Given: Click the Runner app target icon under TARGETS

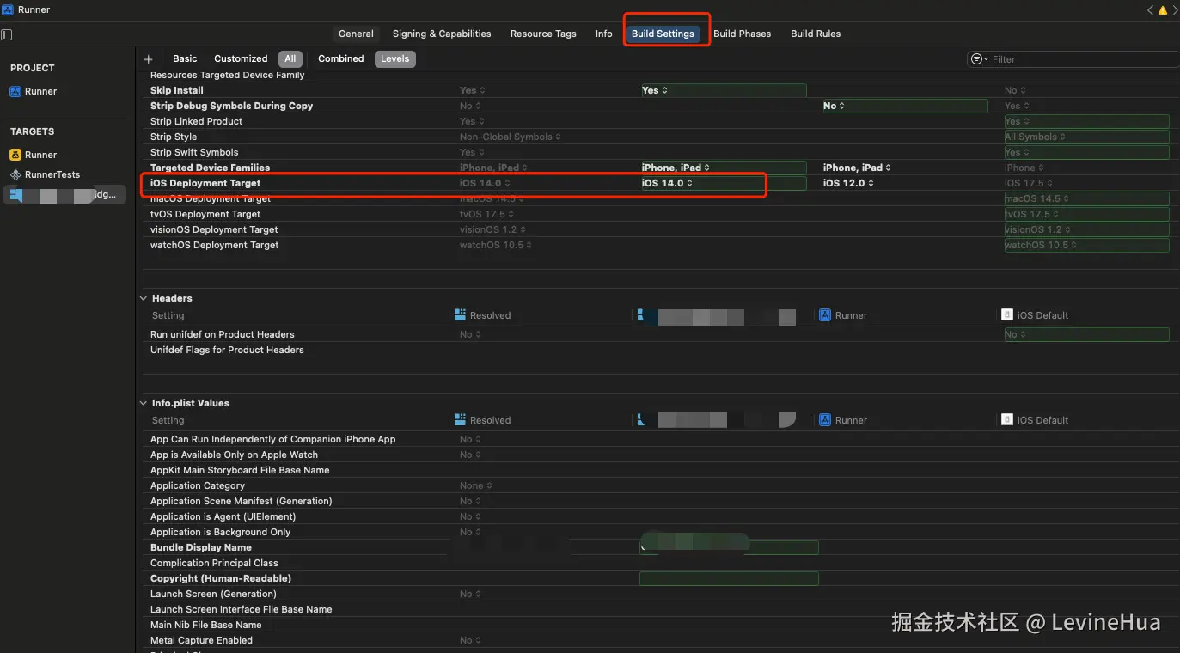Looking at the screenshot, I should pyautogui.click(x=15, y=155).
